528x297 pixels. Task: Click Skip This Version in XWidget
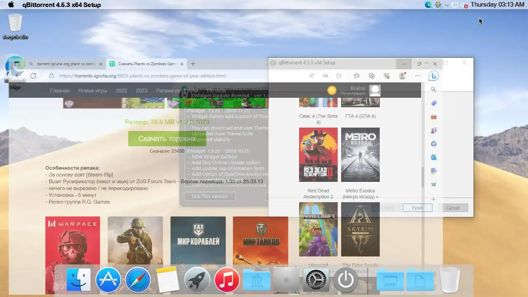coord(210,196)
